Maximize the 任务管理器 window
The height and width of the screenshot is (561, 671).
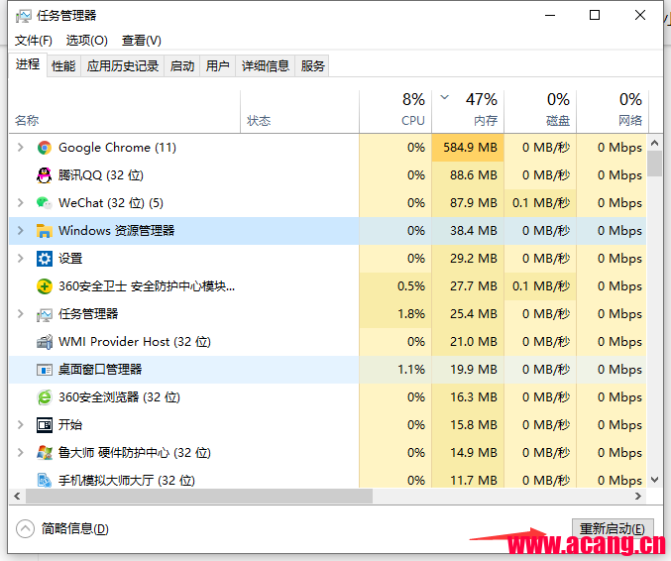[x=595, y=16]
